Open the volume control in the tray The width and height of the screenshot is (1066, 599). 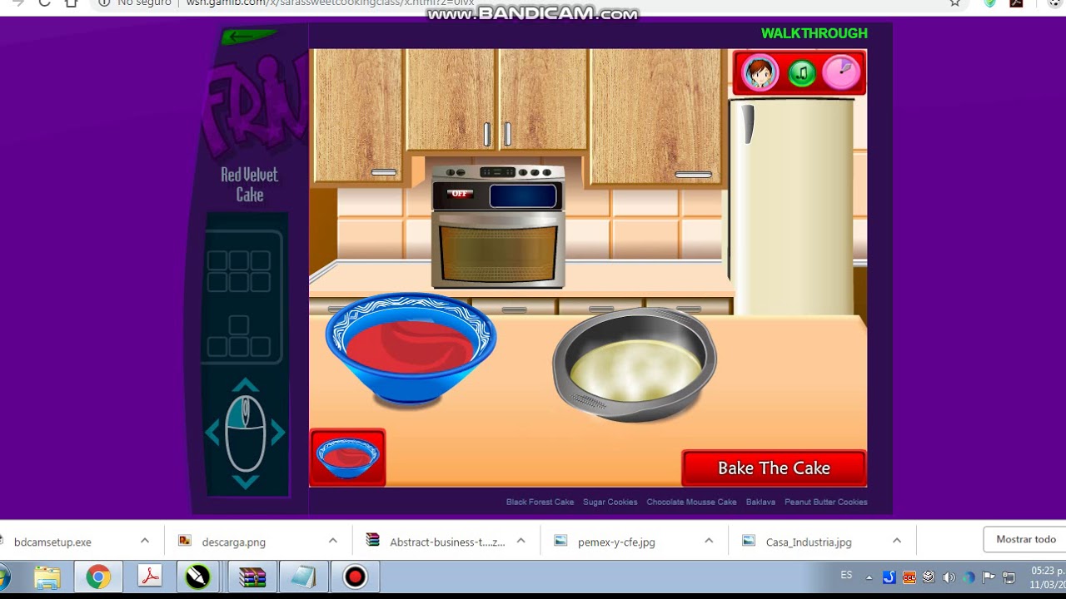coord(949,577)
